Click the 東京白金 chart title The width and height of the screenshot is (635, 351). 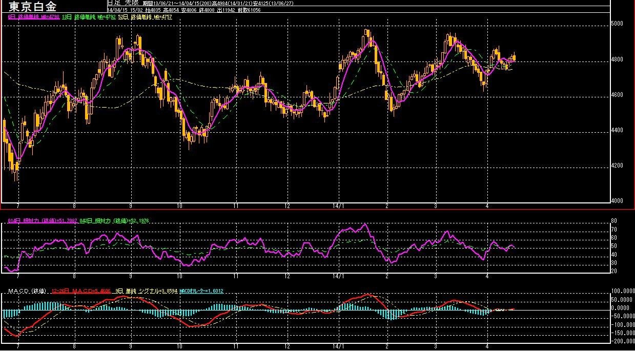coord(33,7)
